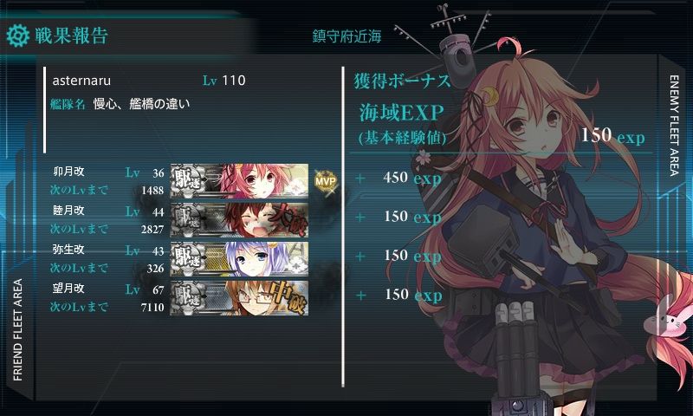Screen dimensions: 693x416
Task: Click the 450 exp MVP bonus row
Action: (x=399, y=179)
